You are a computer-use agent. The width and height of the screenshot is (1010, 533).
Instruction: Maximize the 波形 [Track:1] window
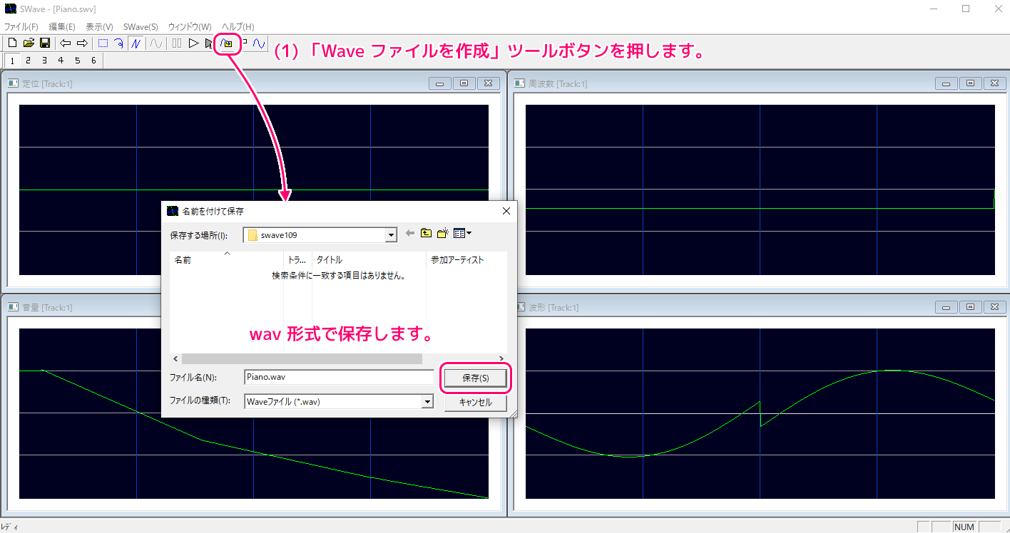(970, 307)
